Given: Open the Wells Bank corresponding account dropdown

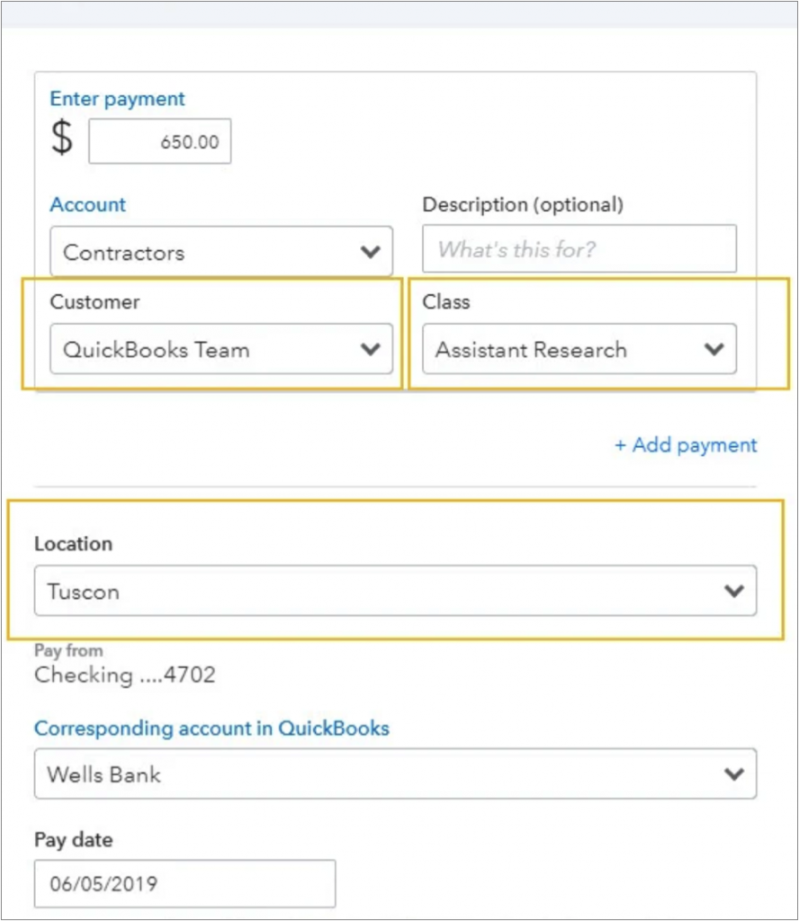Looking at the screenshot, I should pyautogui.click(x=395, y=773).
